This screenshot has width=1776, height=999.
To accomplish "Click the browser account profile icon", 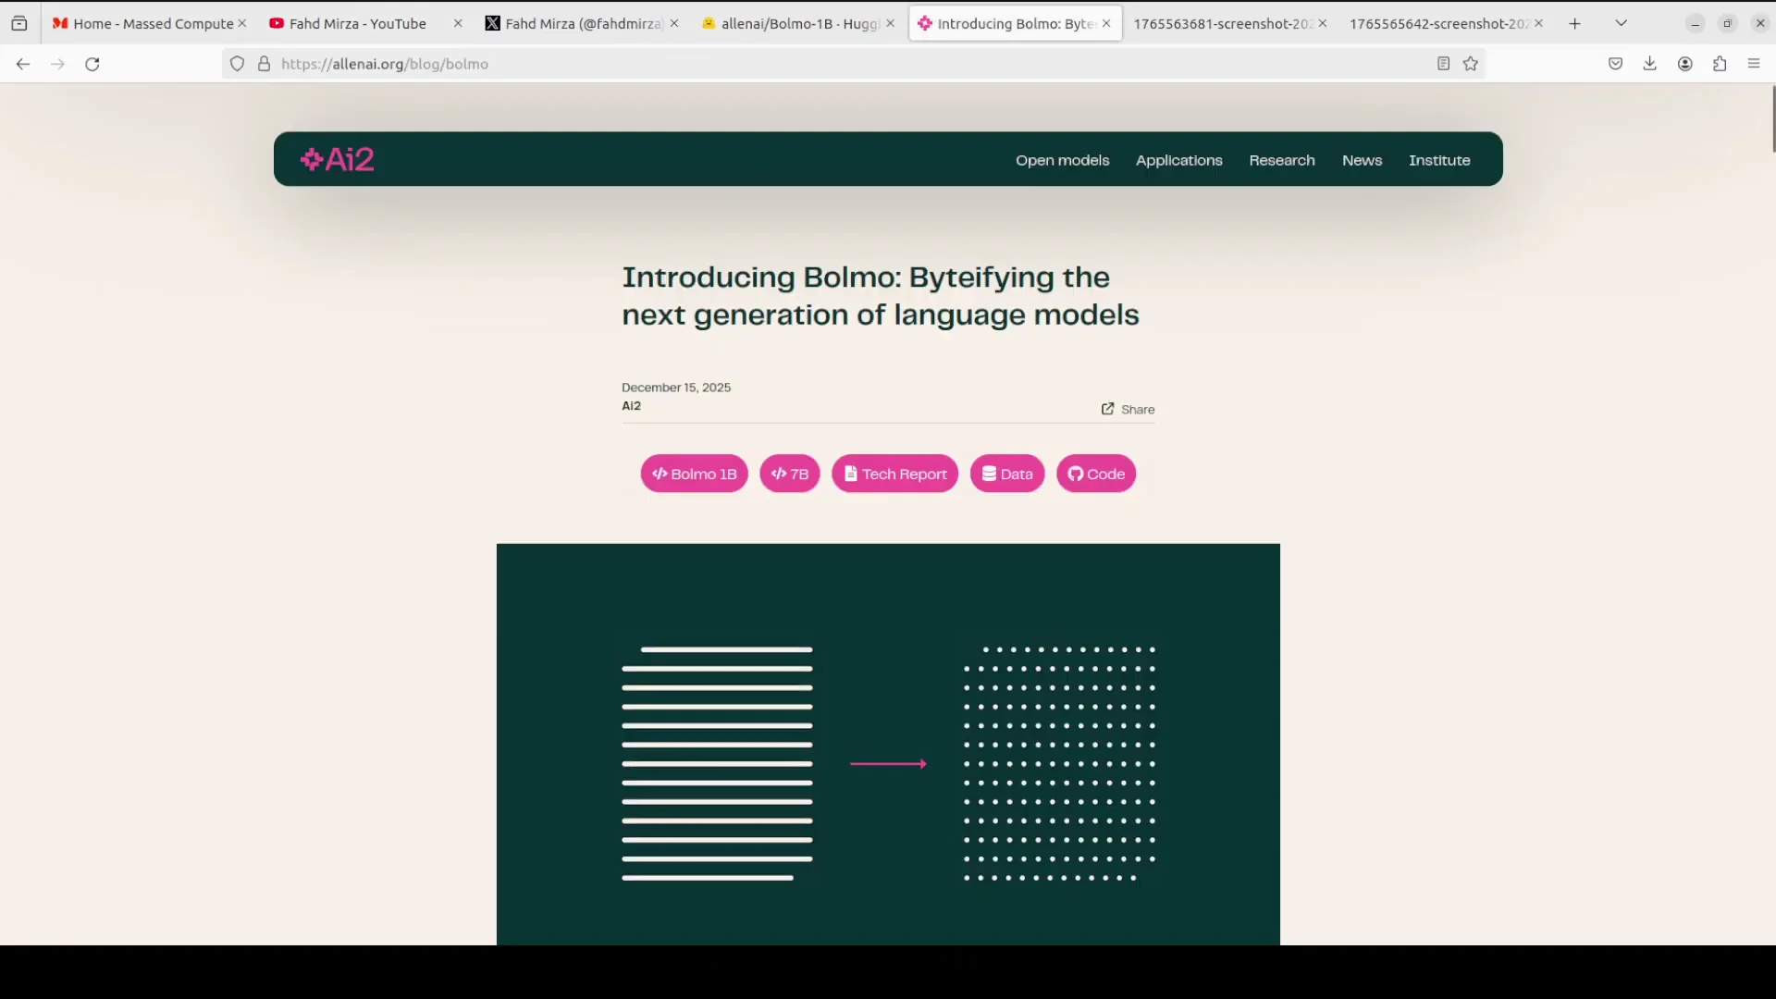I will [1684, 64].
